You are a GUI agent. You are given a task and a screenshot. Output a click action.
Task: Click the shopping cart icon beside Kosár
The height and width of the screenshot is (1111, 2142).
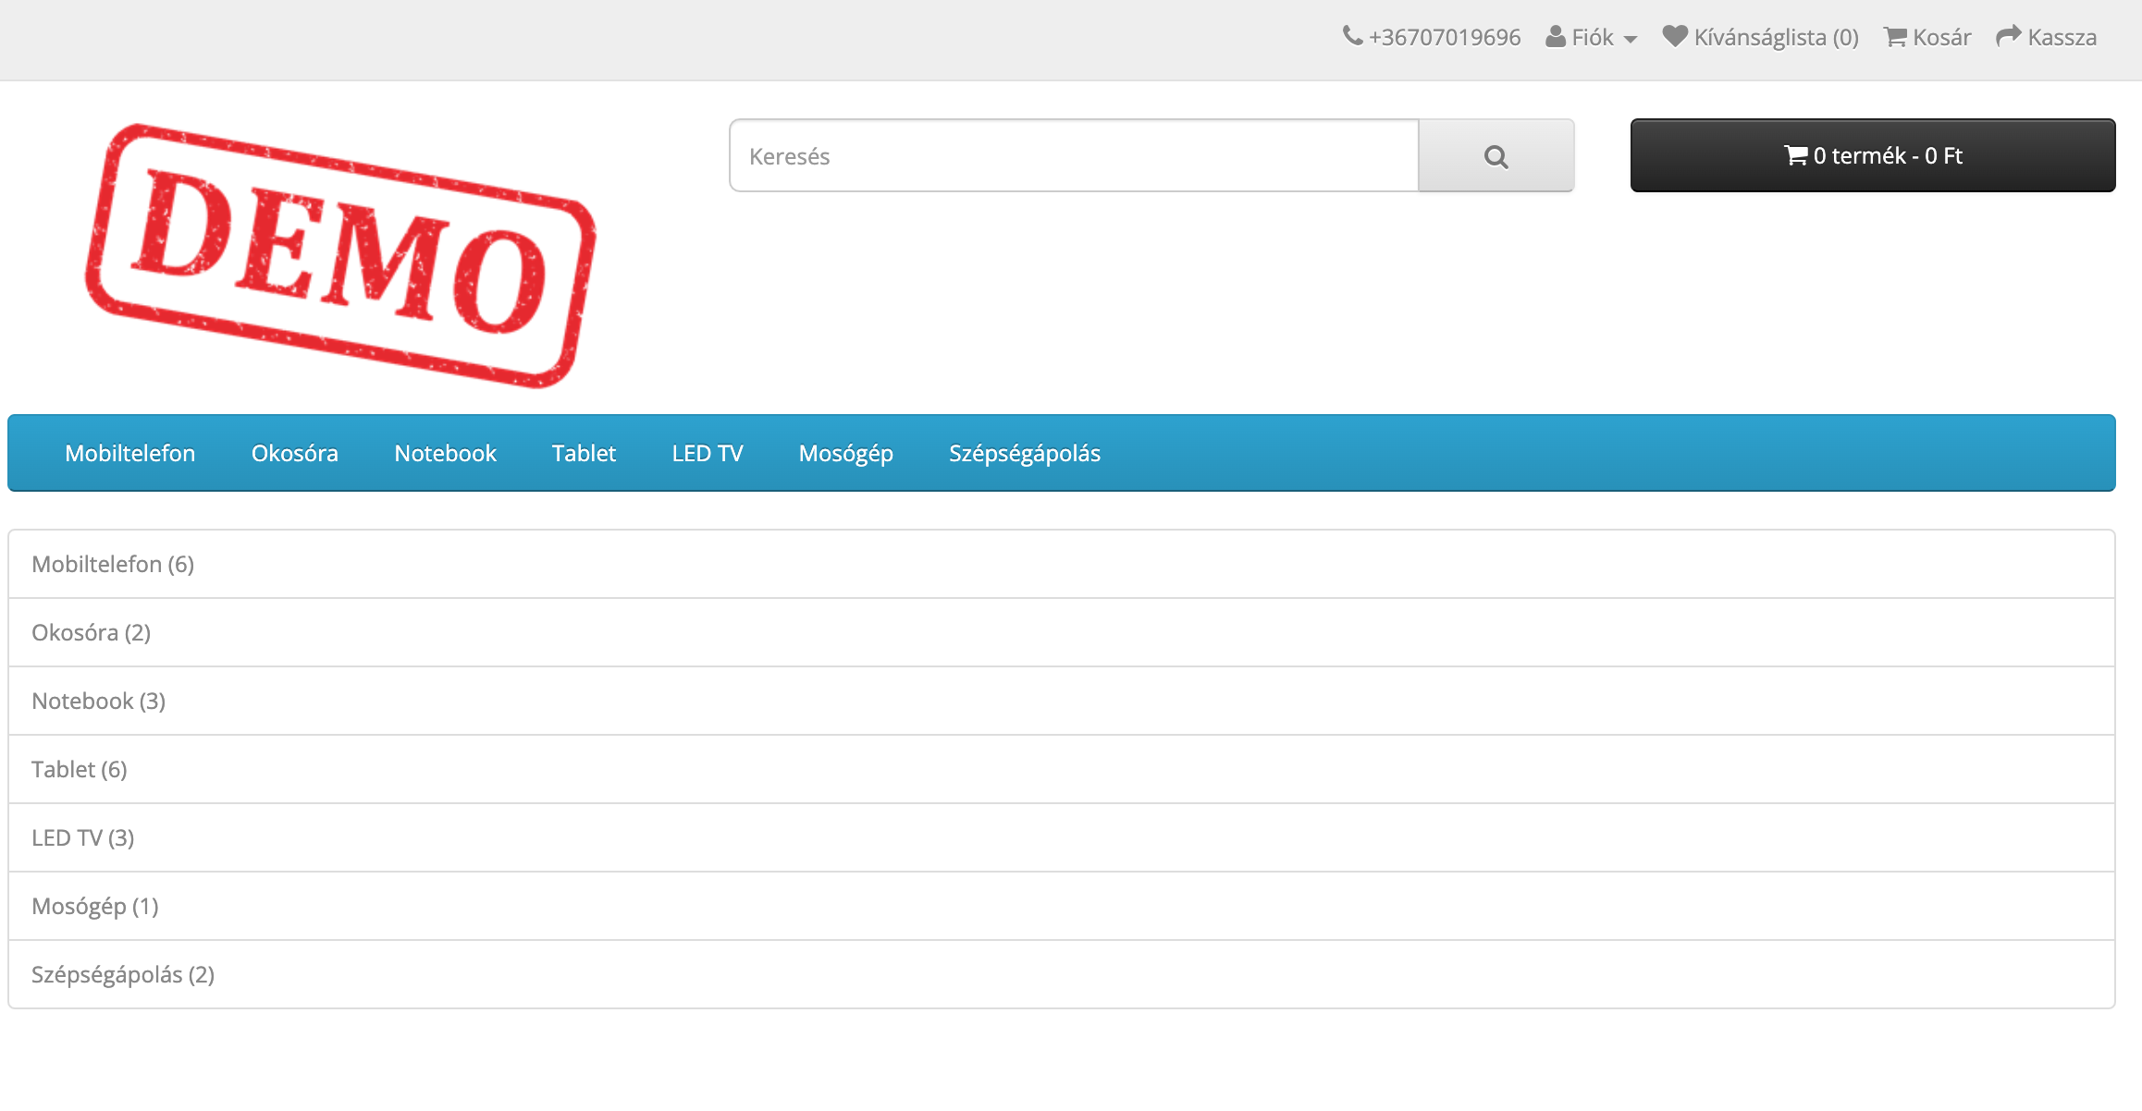(x=1895, y=37)
